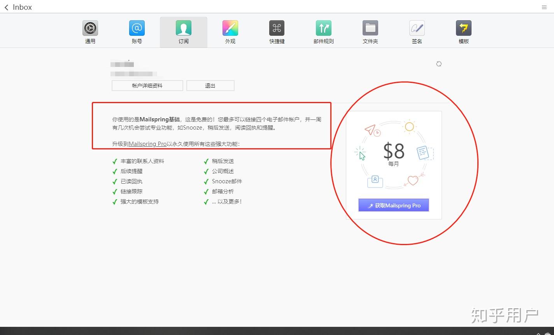
Task: Click the sun icon in pricing card
Action: click(x=409, y=126)
